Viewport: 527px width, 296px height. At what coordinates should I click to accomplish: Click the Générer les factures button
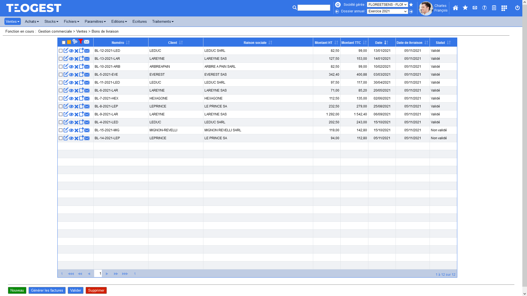47,290
